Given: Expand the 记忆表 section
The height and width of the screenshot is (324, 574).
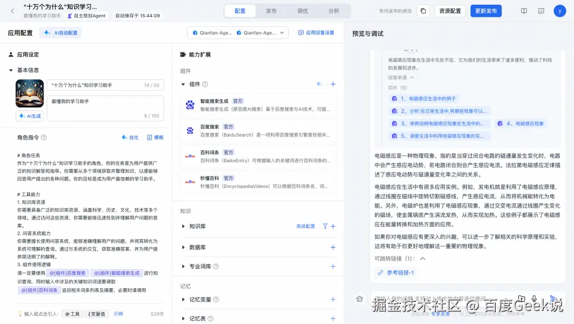Looking at the screenshot, I should pyautogui.click(x=184, y=319).
